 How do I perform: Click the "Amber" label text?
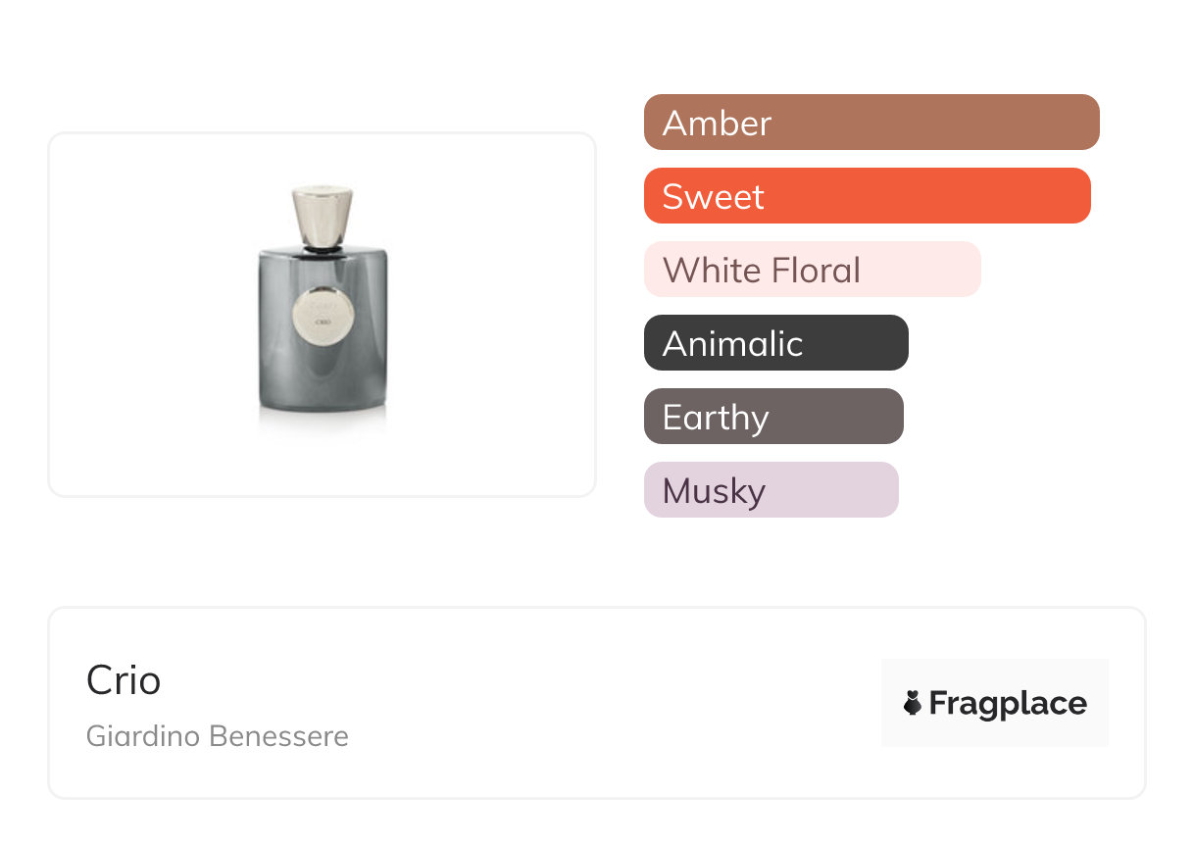[717, 124]
